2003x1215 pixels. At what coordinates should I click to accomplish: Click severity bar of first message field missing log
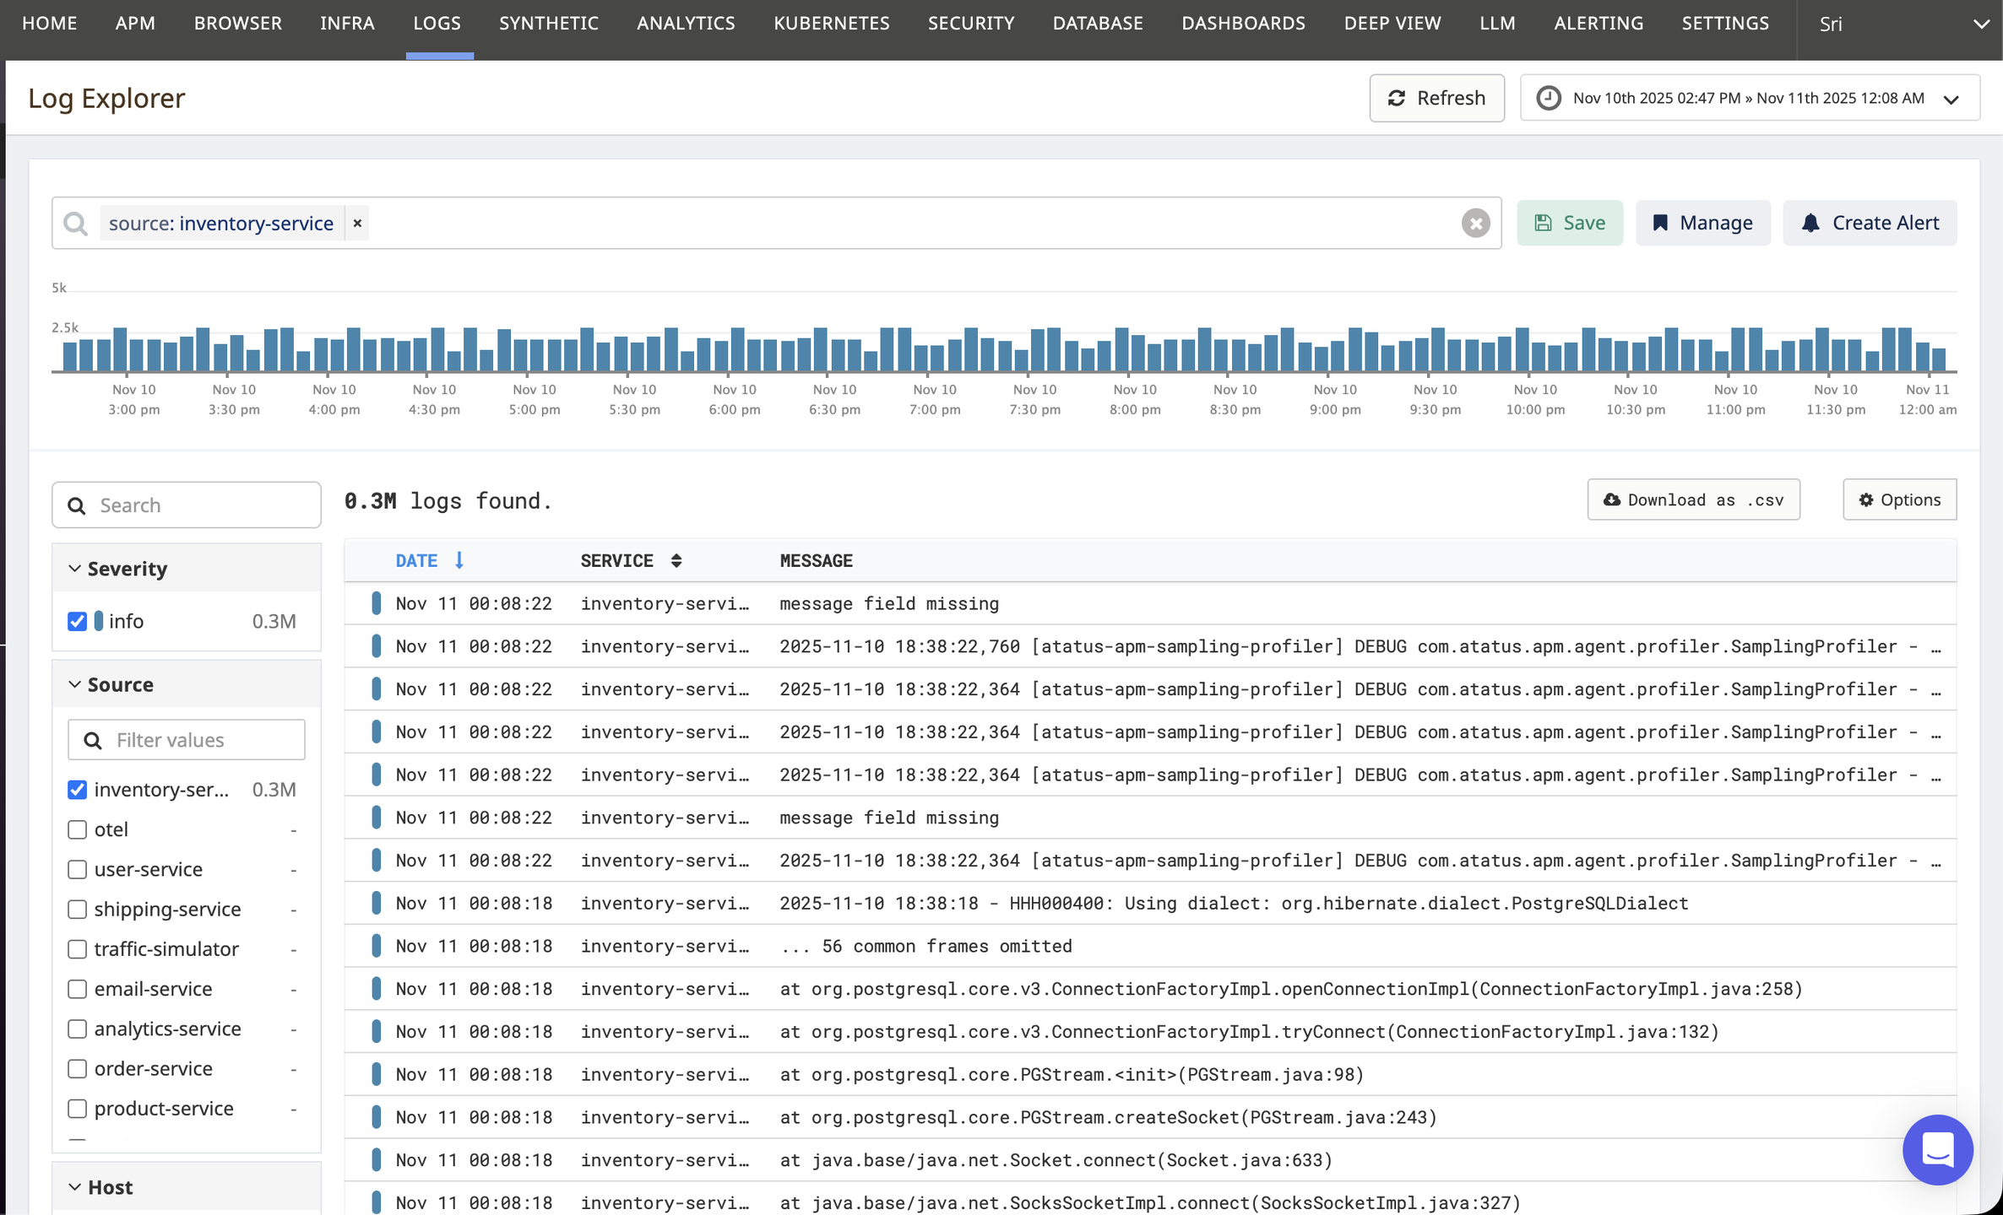pos(377,603)
